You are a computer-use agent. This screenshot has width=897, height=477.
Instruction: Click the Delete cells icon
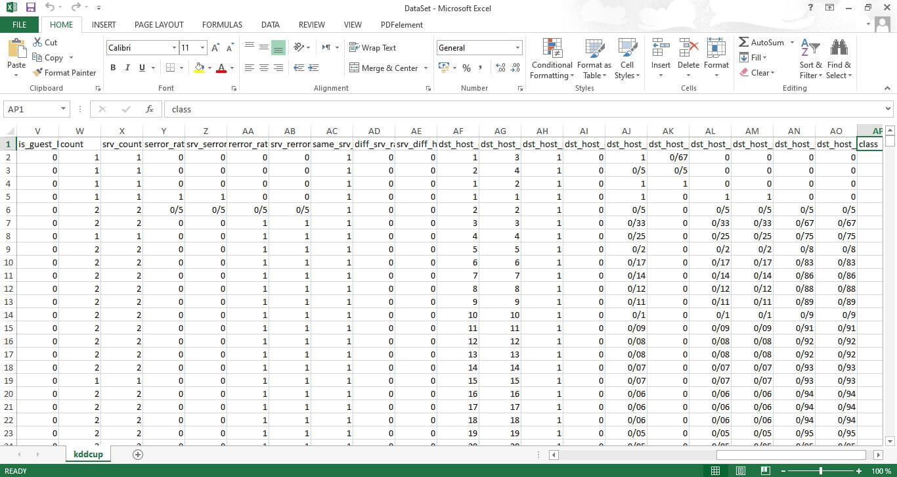pos(688,49)
